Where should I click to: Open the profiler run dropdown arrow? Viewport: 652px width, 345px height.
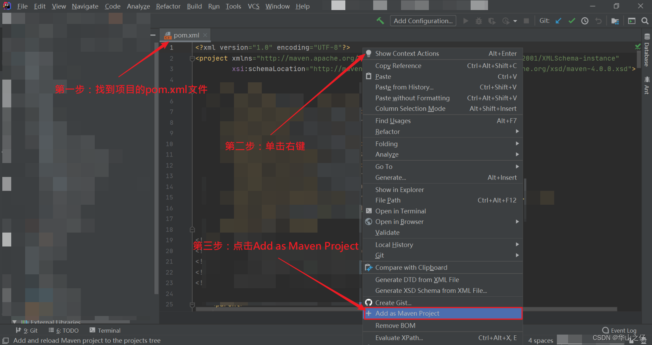pyautogui.click(x=515, y=21)
